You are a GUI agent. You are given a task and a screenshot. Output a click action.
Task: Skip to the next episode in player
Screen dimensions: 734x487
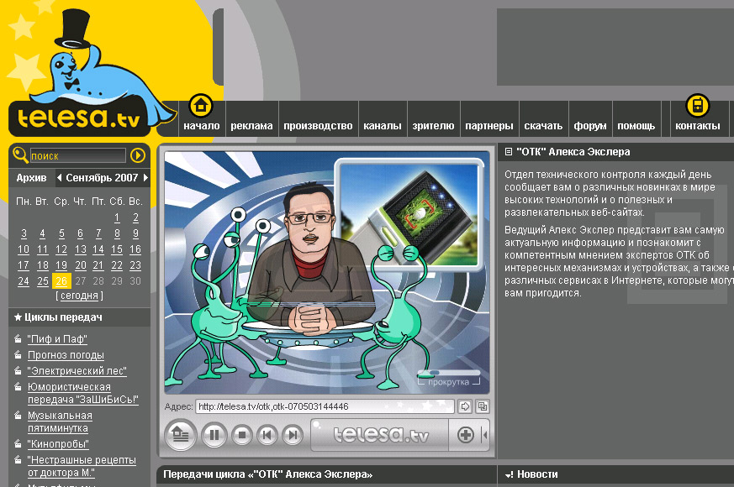click(293, 435)
